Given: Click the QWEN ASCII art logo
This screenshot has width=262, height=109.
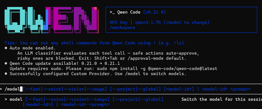Looking at the screenshot, I should [52, 20].
